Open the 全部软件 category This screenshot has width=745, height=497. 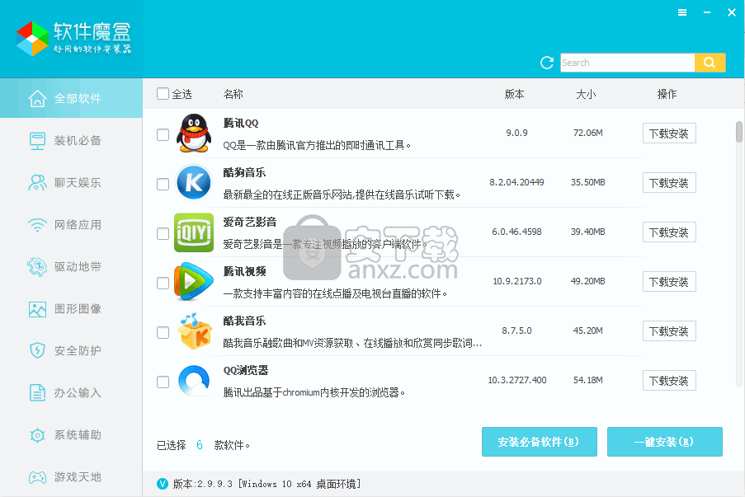coord(71,98)
